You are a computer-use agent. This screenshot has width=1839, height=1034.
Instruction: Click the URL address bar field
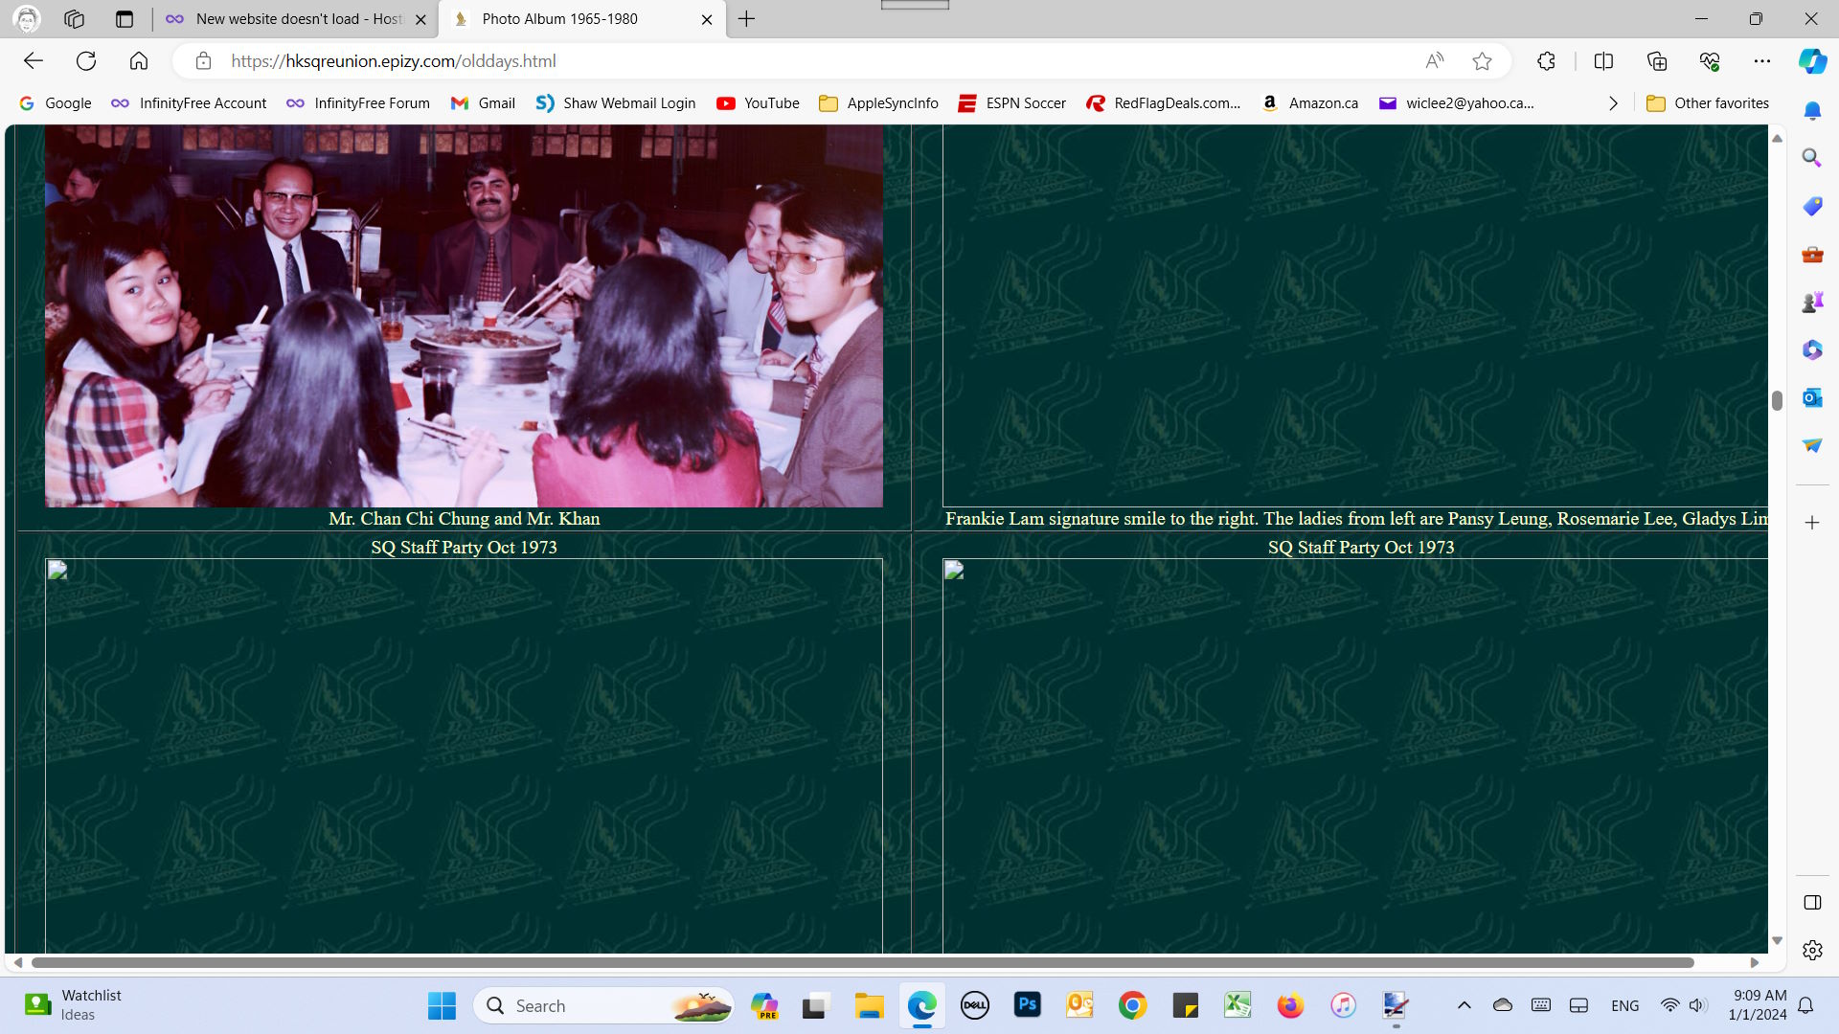pos(766,61)
